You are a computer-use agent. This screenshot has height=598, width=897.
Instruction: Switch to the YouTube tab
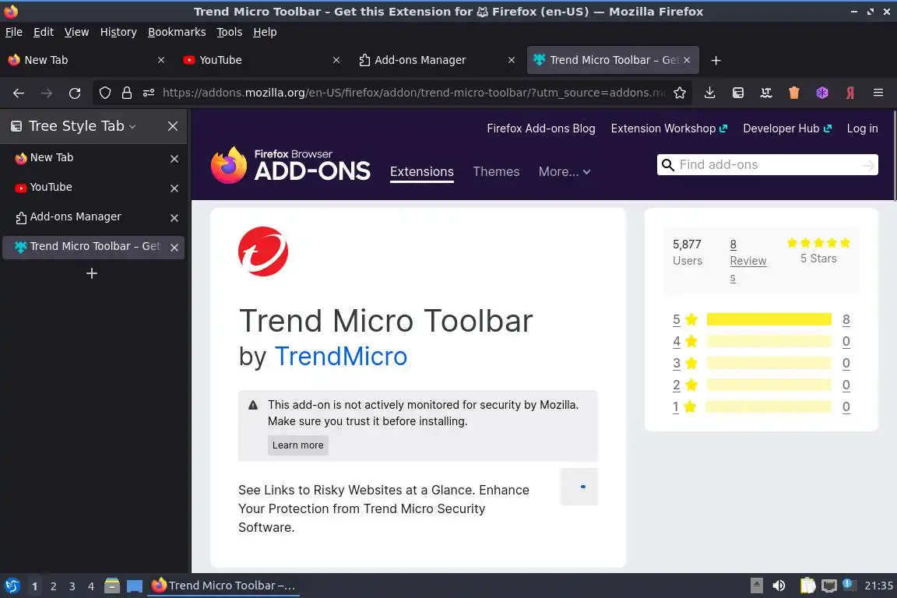(261, 60)
